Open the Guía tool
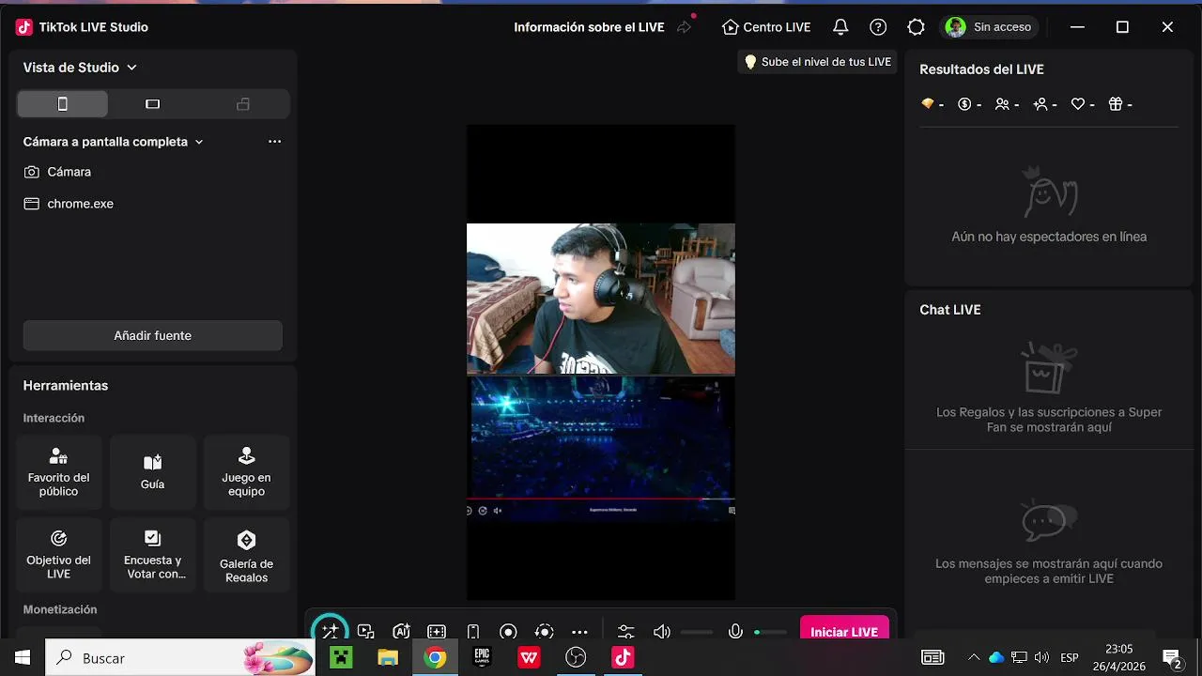The image size is (1202, 676). coord(153,472)
